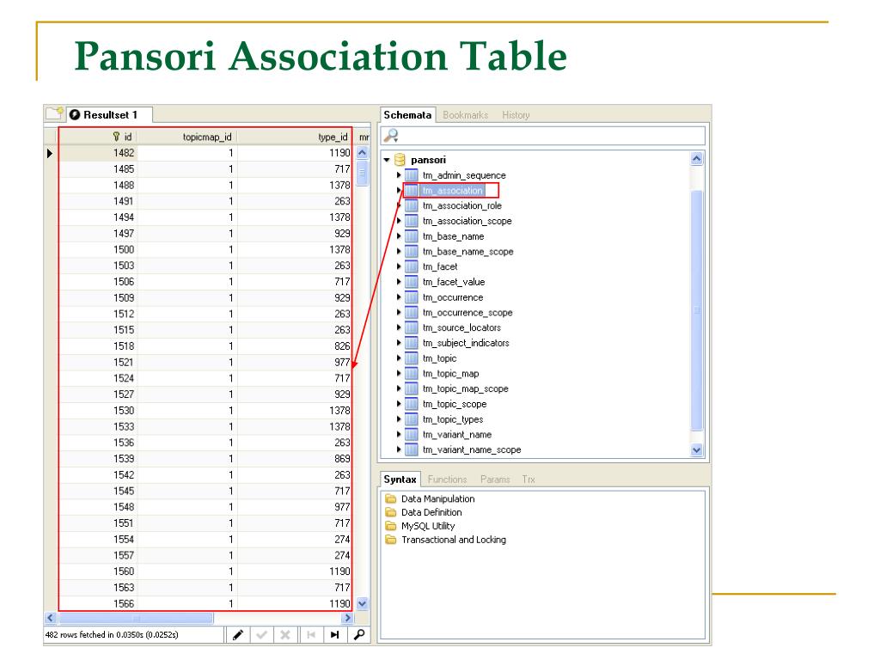
Task: Click the resultset scroll up arrow
Action: [x=362, y=152]
